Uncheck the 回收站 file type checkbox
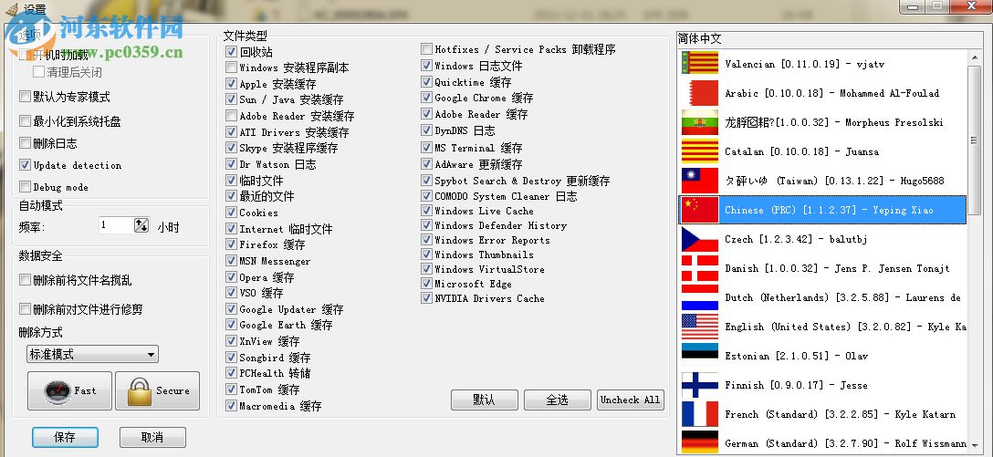Screen dimensions: 993x457 (231, 52)
